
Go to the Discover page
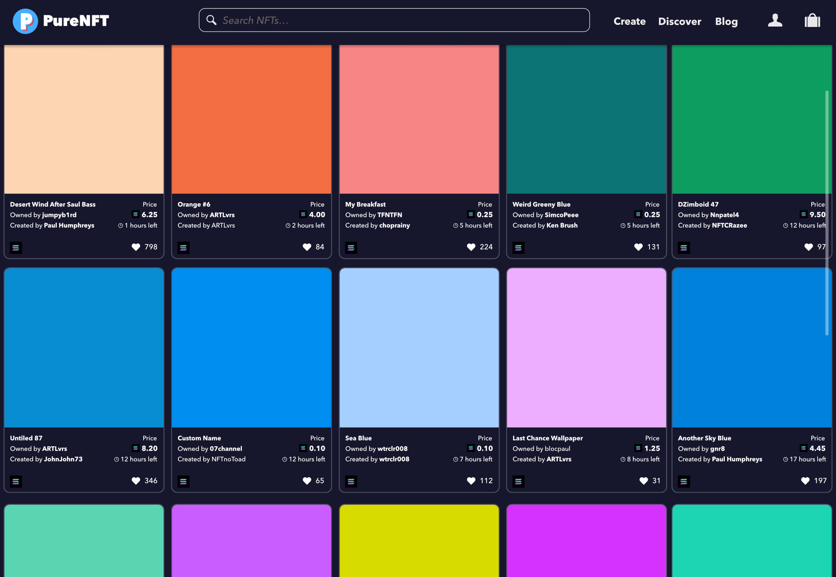click(680, 21)
